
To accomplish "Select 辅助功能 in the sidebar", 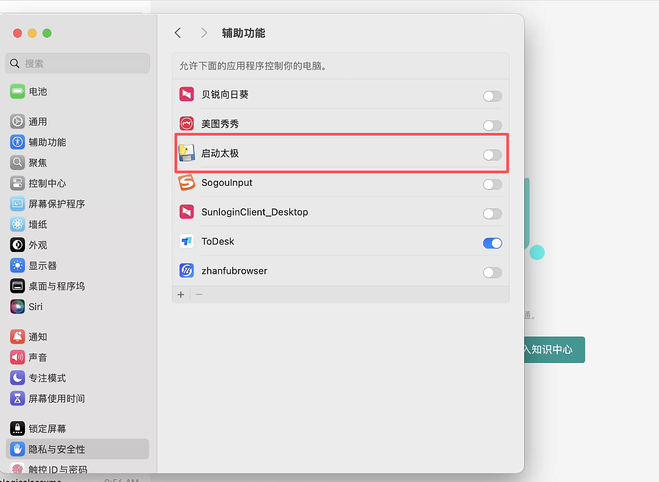I will [47, 142].
